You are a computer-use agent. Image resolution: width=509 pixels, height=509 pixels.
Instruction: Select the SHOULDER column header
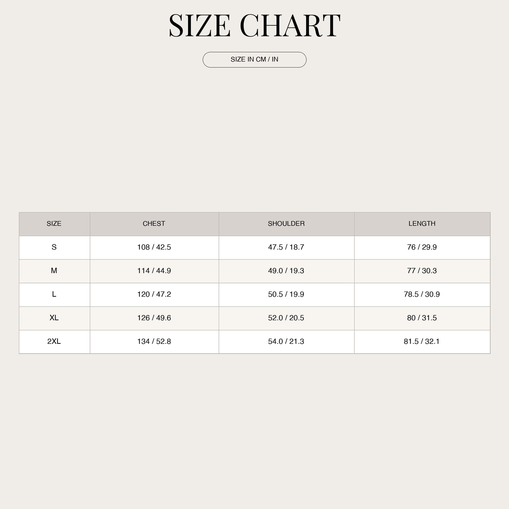point(286,224)
